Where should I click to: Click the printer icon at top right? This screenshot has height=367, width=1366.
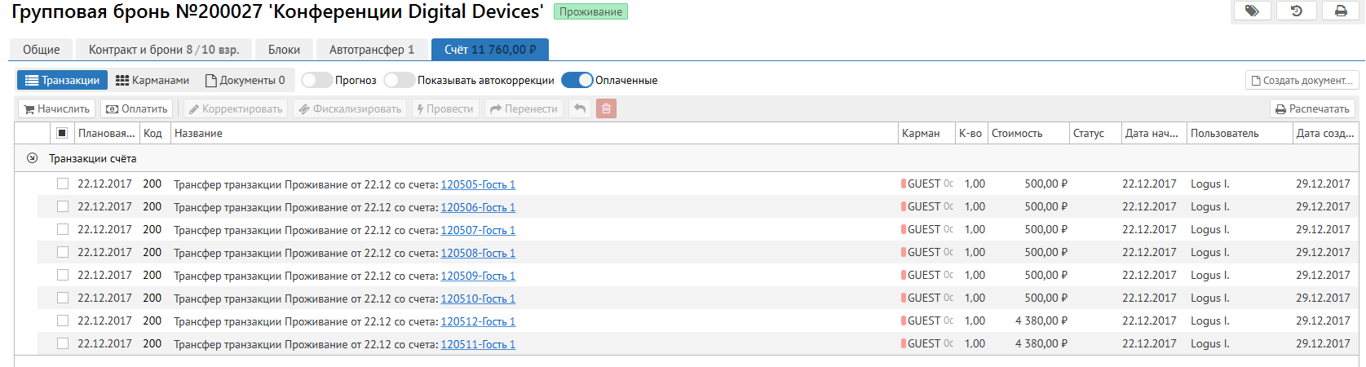1341,11
